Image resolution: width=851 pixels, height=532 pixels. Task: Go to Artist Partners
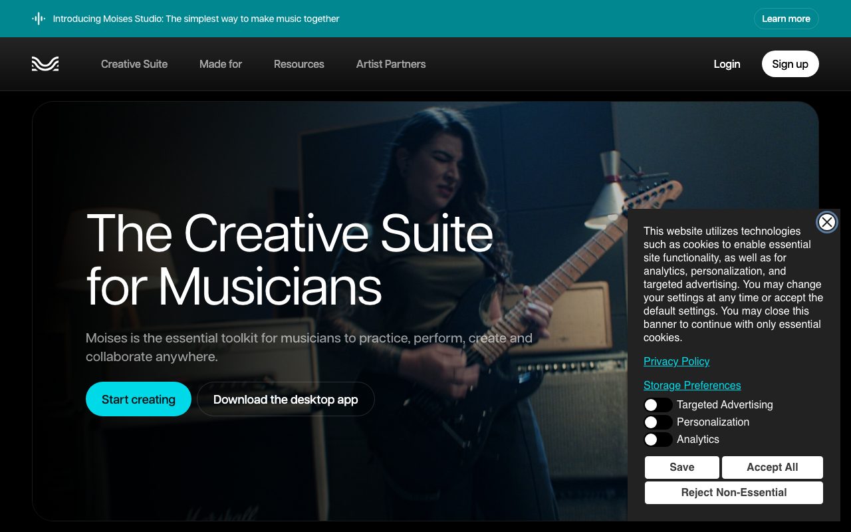click(x=391, y=64)
